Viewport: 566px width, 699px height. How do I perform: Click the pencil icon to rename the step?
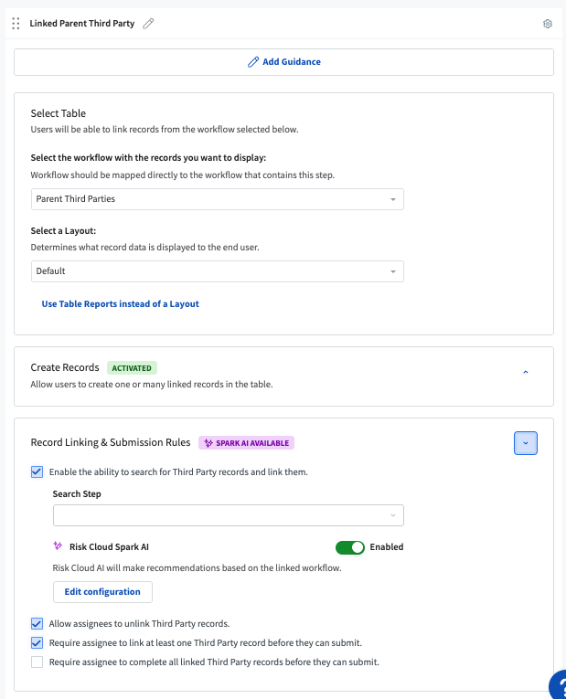(148, 23)
